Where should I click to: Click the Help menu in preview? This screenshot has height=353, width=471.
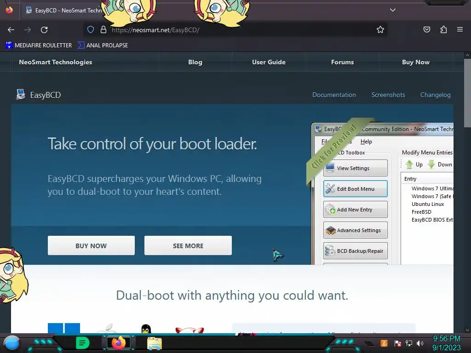tap(366, 142)
